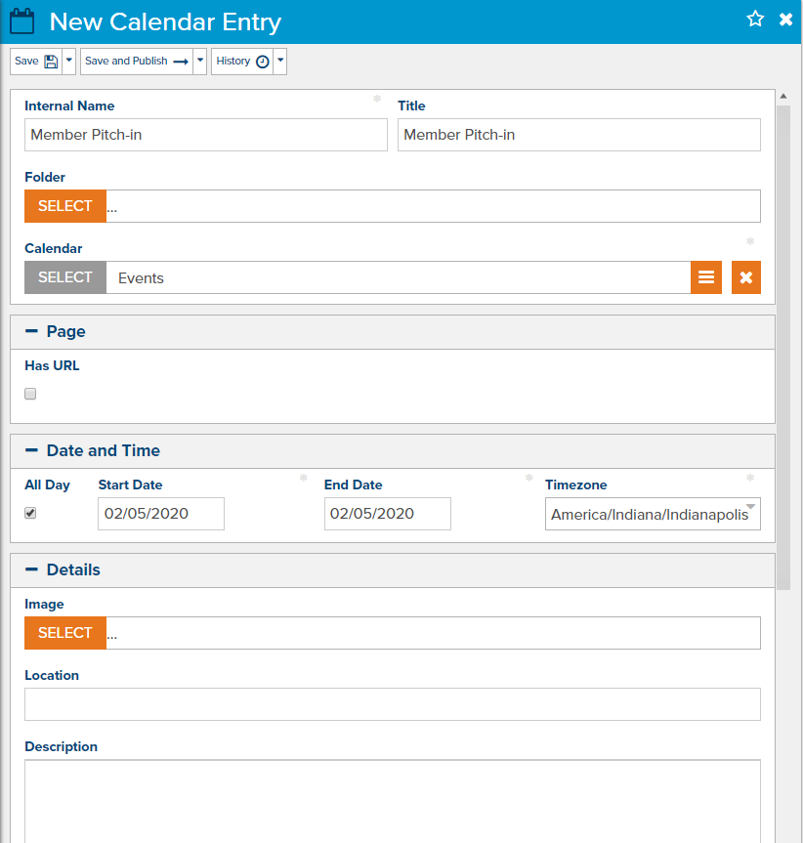Click the calendar icon in the header
Screen dimensions: 803x843
coord(22,21)
